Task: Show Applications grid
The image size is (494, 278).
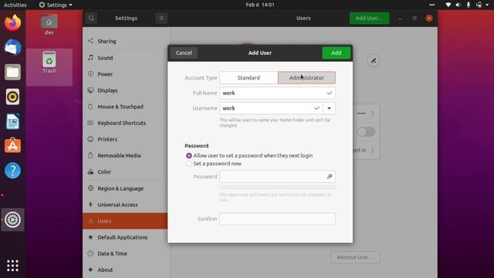Action: coord(12,266)
